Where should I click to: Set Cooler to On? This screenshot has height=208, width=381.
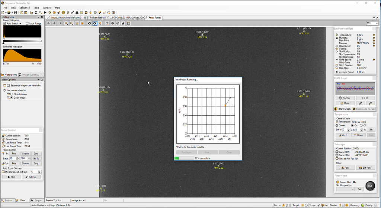pos(352,125)
